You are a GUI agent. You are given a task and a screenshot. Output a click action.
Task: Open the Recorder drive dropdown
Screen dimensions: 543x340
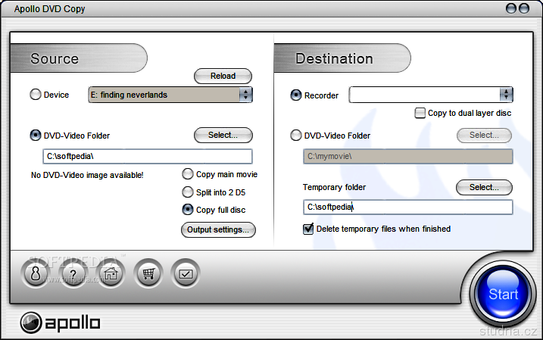pos(431,95)
